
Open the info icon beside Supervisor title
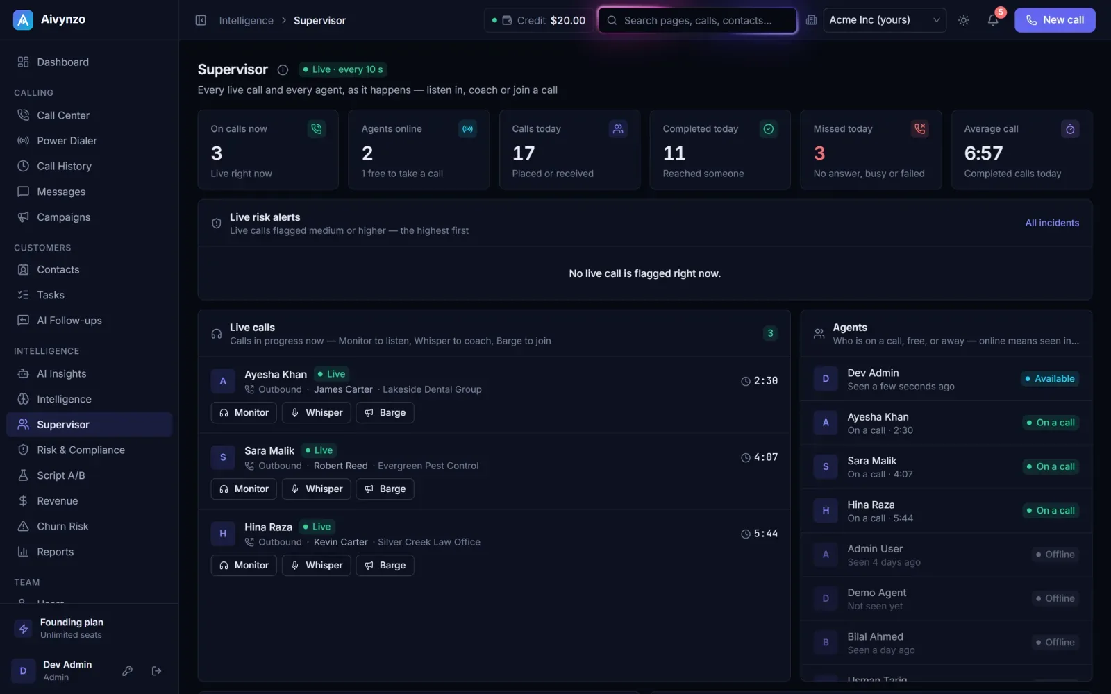pos(283,69)
